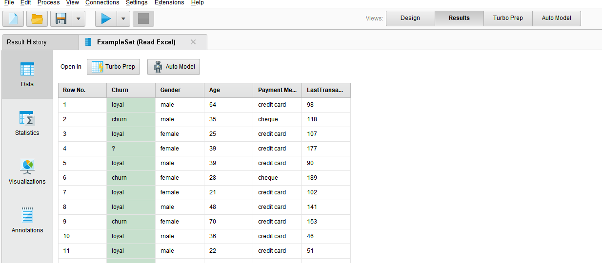602x263 pixels.
Task: Stop the process with the gray square icon
Action: [143, 19]
